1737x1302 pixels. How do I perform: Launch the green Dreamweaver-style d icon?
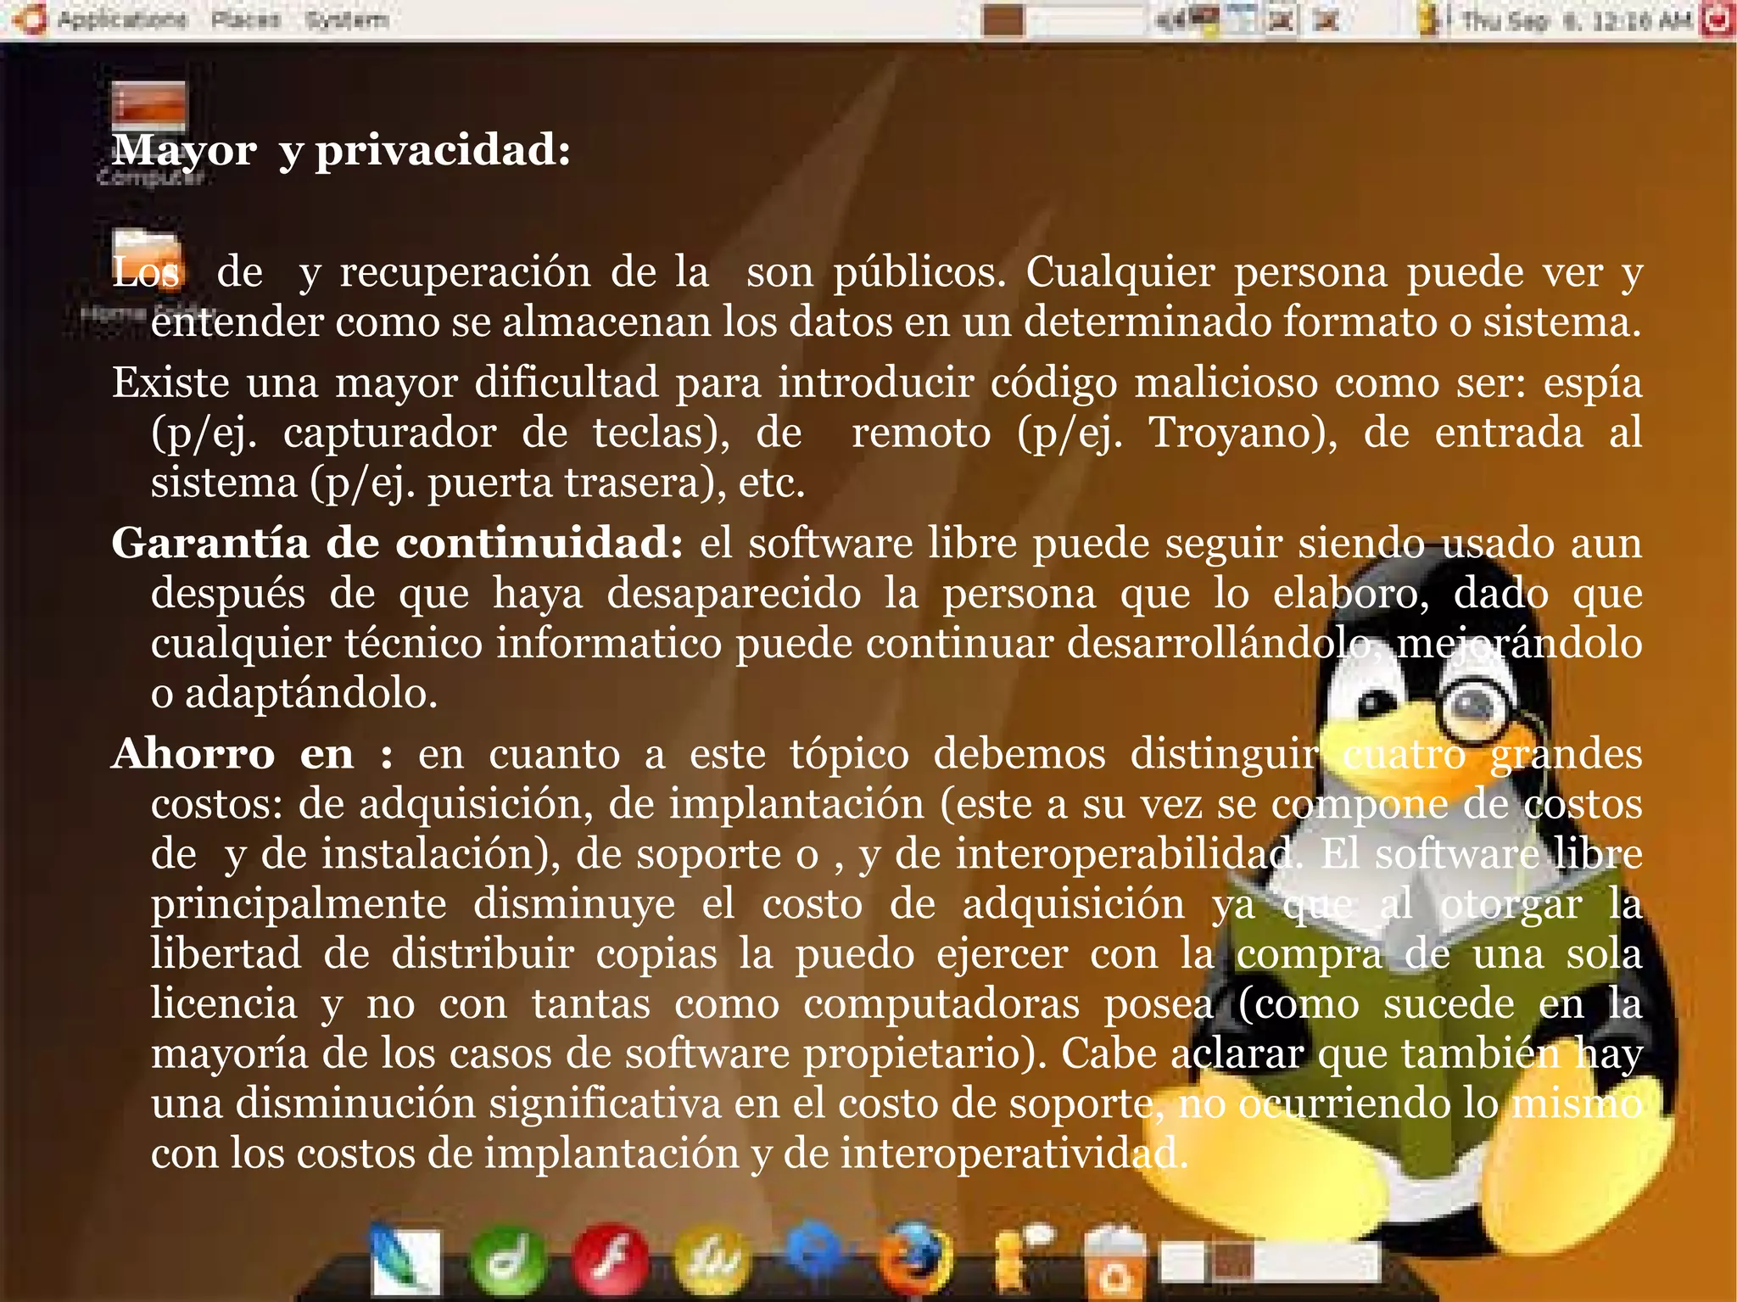(x=507, y=1261)
